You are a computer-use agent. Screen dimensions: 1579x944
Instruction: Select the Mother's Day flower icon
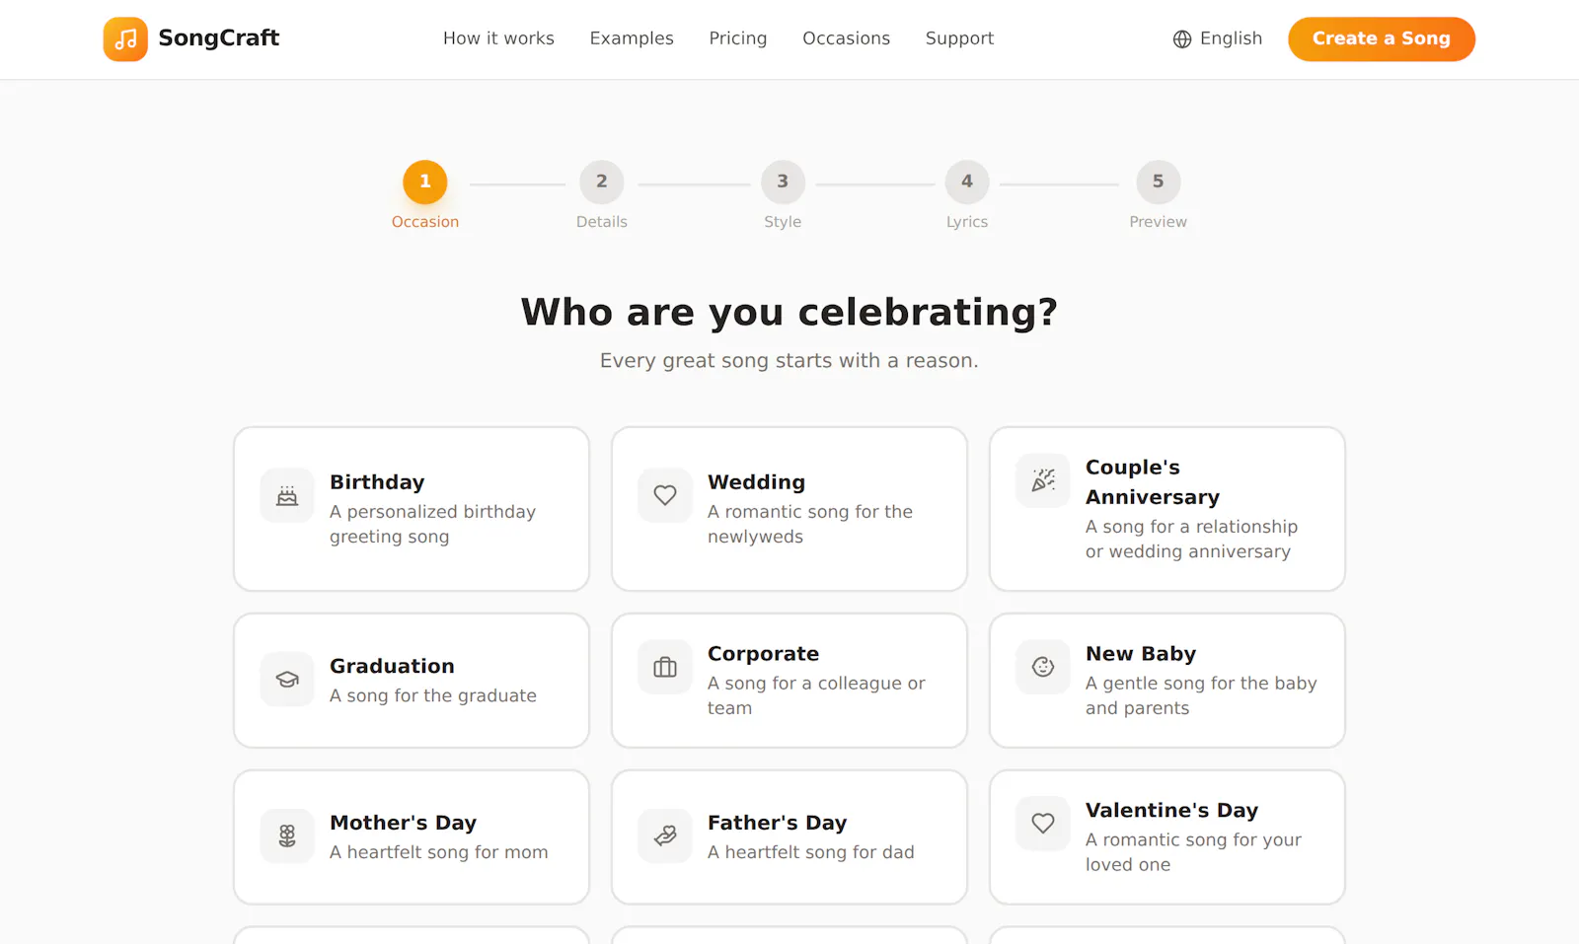(x=287, y=836)
